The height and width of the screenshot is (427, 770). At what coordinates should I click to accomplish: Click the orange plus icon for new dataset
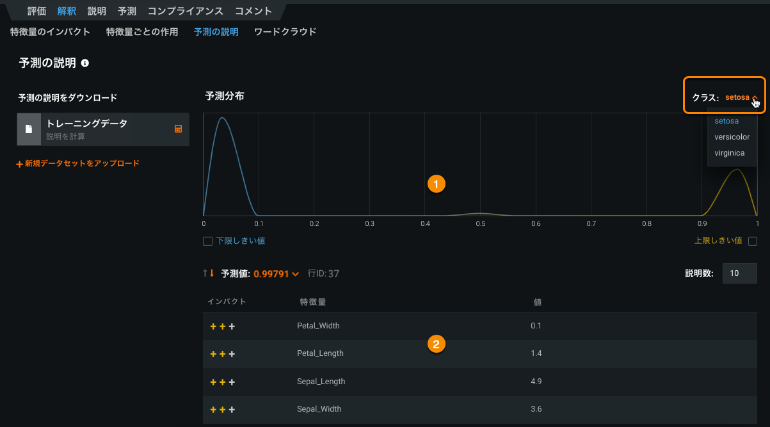(20, 164)
